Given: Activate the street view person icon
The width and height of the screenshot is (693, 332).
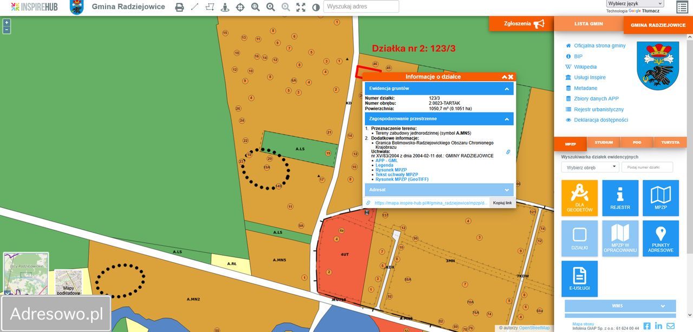Looking at the screenshot, I should click(225, 7).
